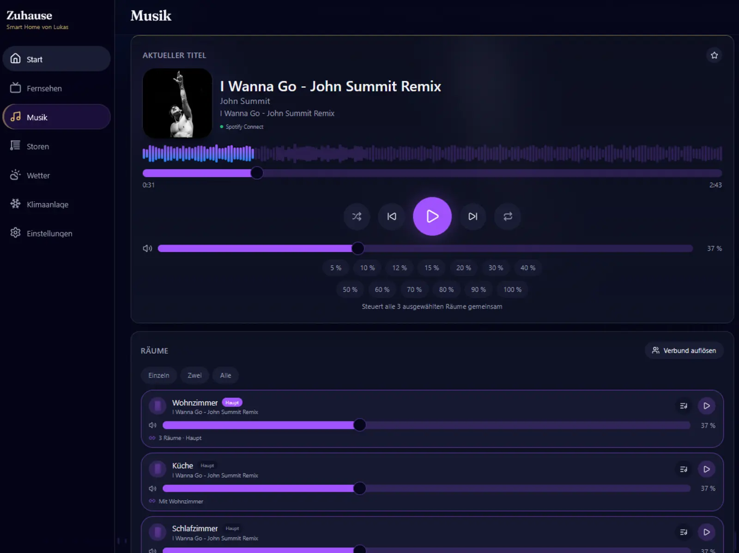Mark current track as favorite with star
The image size is (739, 553).
click(x=714, y=55)
